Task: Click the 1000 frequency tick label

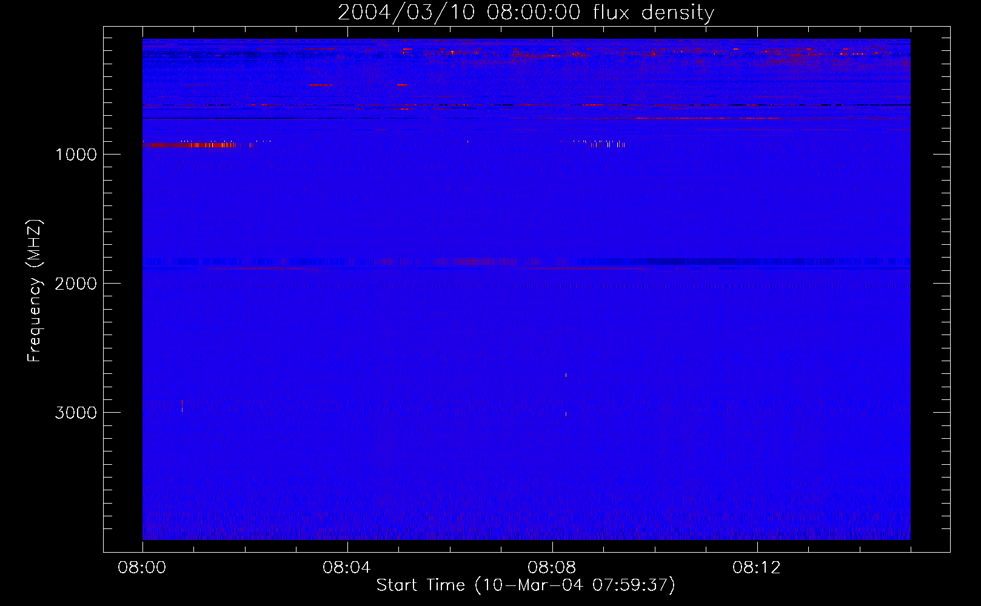Action: [76, 155]
